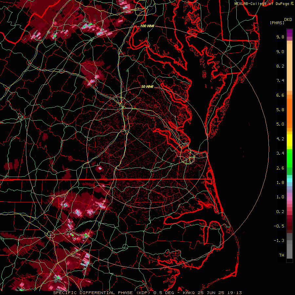Click the 1.8 scale value
The width and height of the screenshot is (295, 295).
click(x=280, y=183)
